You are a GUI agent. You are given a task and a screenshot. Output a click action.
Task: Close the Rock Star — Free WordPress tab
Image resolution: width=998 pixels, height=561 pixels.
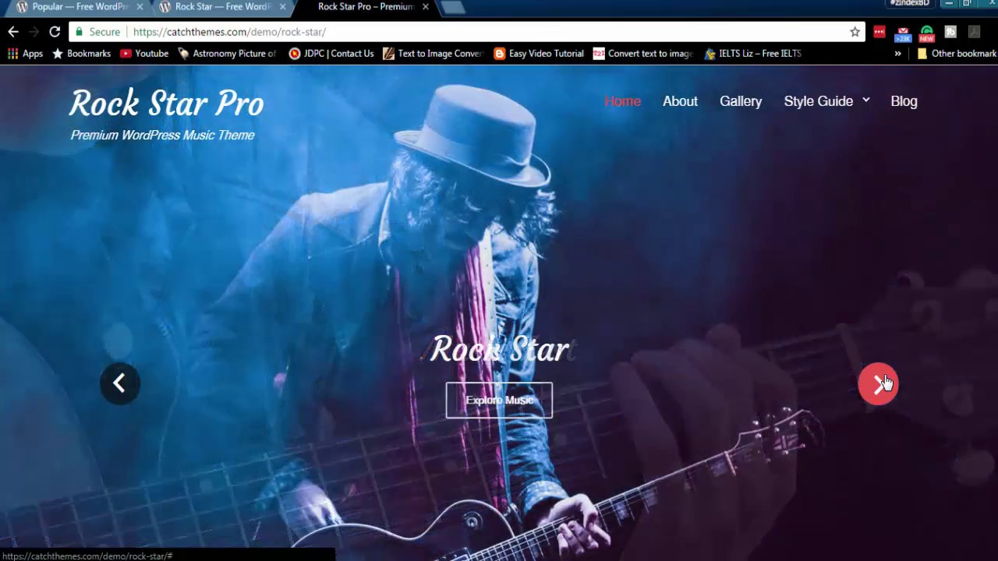pos(282,7)
